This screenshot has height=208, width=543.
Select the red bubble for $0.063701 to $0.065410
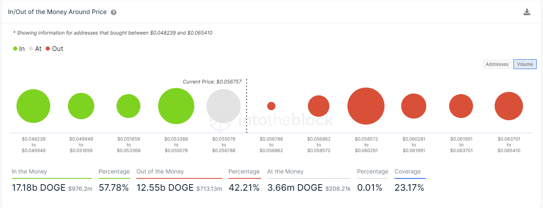point(509,106)
